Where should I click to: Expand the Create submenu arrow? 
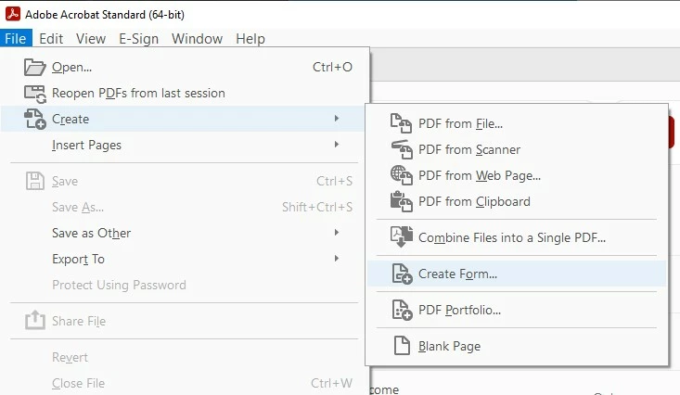tap(337, 119)
